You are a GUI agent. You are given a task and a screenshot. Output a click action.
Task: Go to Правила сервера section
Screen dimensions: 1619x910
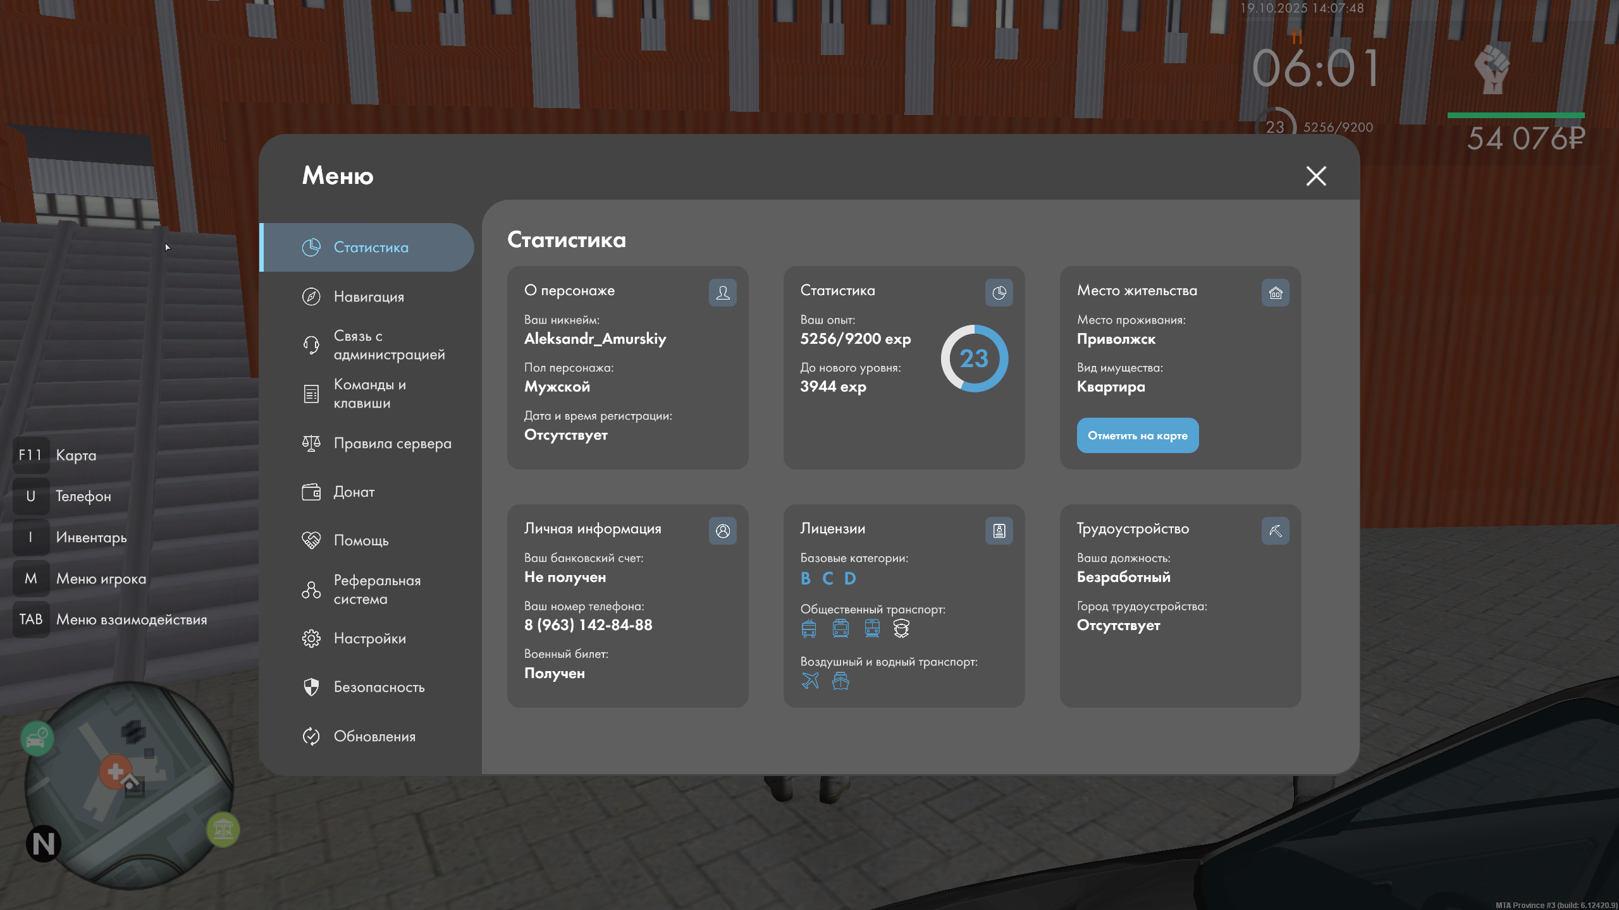392,443
